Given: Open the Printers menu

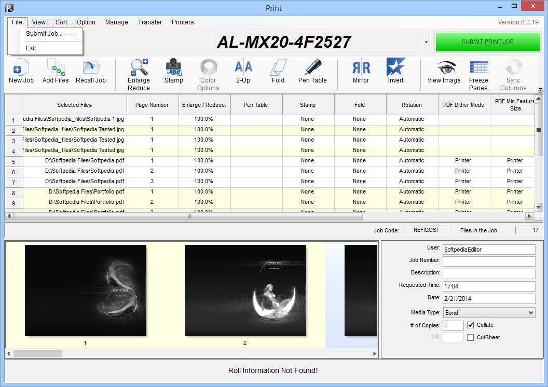Looking at the screenshot, I should tap(183, 22).
